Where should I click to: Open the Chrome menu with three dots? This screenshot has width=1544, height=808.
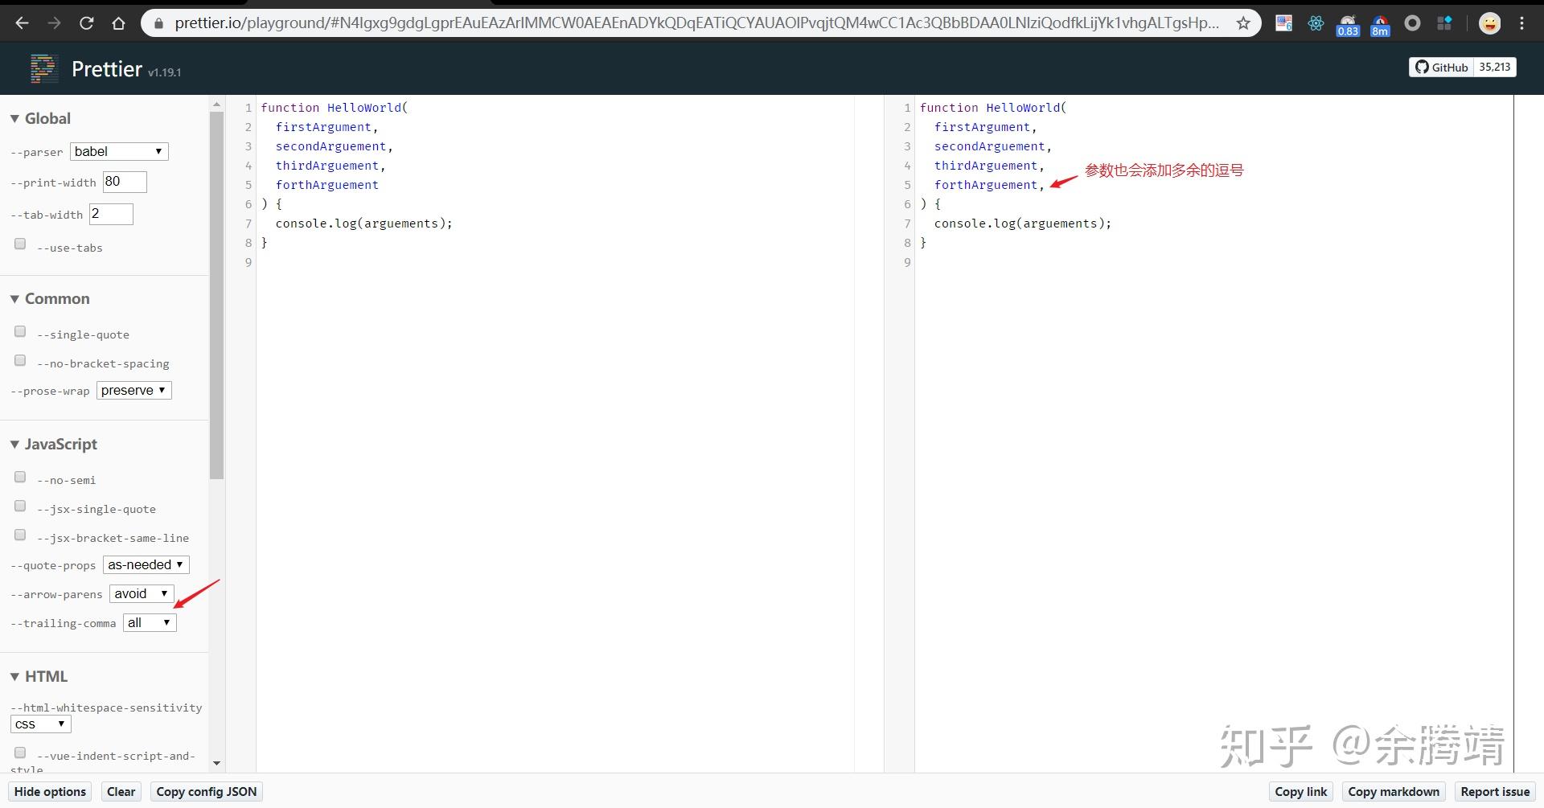[x=1522, y=23]
